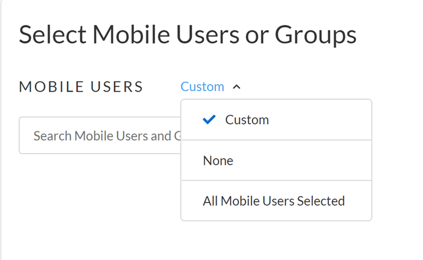Close dropdown using the caret arrow
423x260 pixels.
coord(237,87)
